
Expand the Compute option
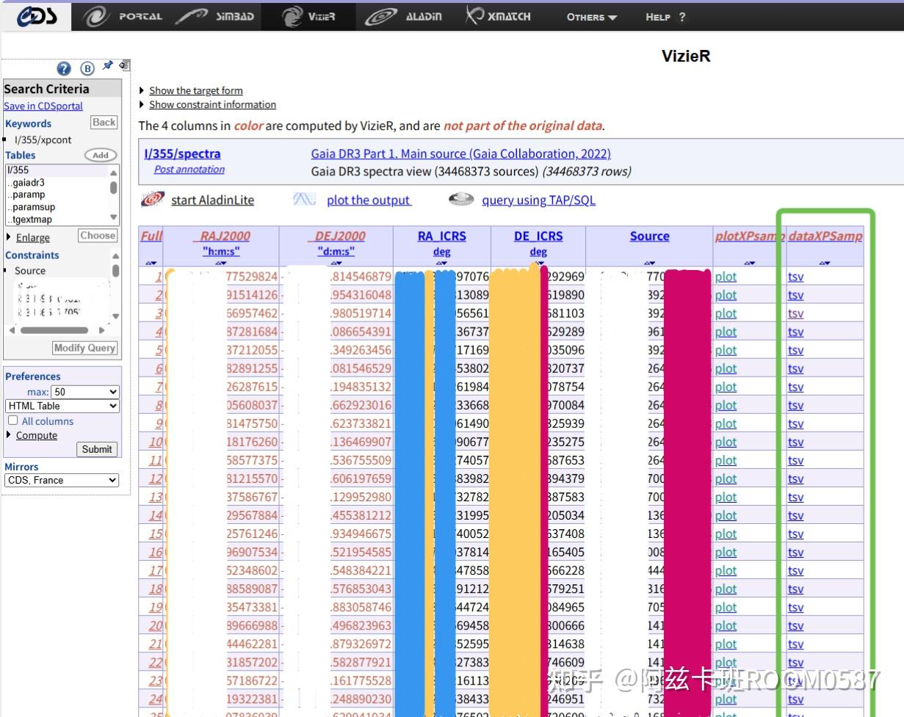(x=37, y=435)
